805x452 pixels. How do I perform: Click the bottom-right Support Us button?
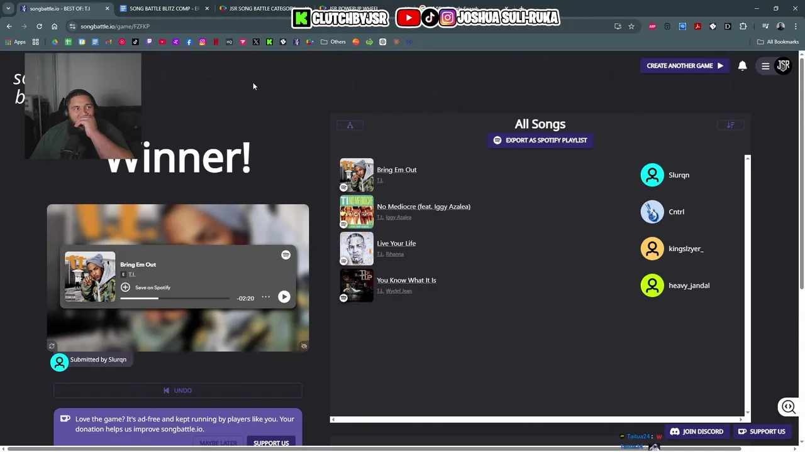762,431
